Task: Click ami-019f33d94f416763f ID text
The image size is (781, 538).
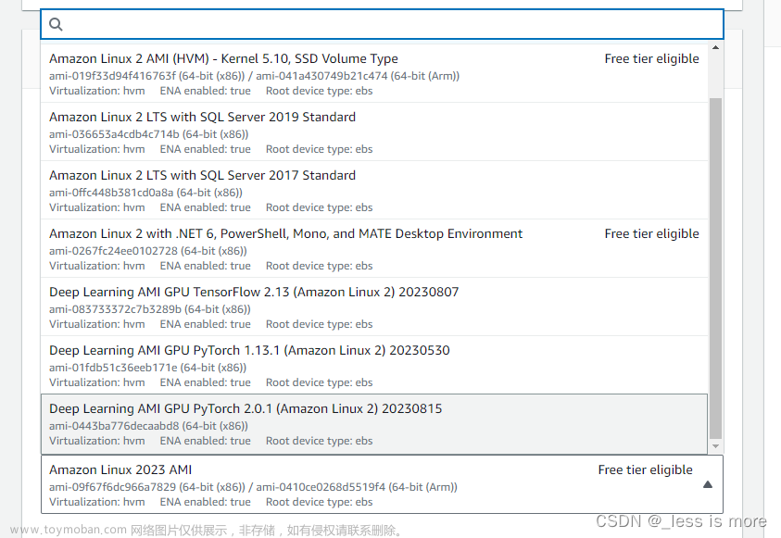Action: click(x=112, y=76)
